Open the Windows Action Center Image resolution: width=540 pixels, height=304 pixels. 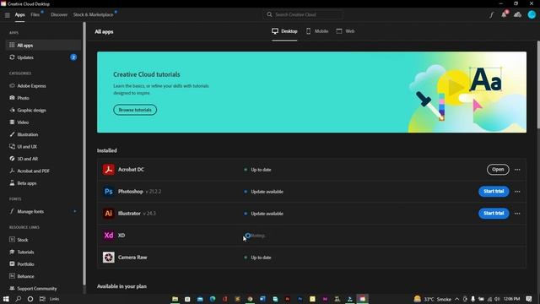point(529,299)
